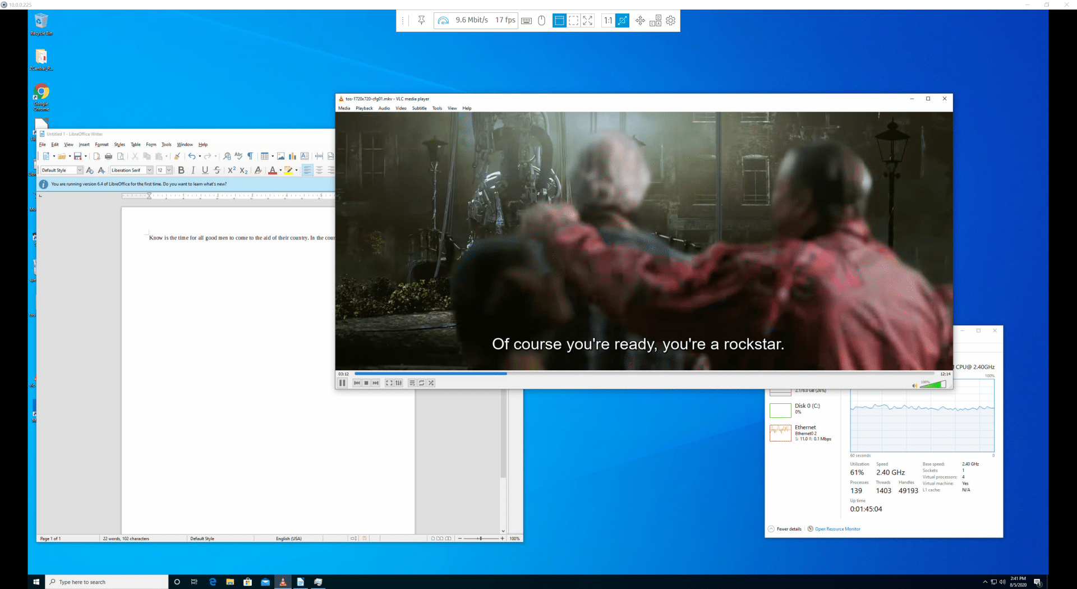Screen dimensions: 1077x589
Task: Insert a text box in Writer
Action: (x=305, y=157)
